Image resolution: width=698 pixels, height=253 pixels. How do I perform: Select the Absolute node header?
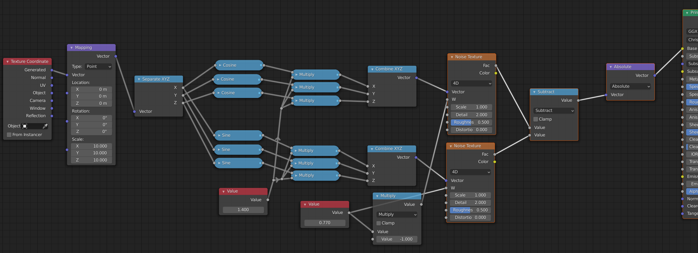point(630,67)
